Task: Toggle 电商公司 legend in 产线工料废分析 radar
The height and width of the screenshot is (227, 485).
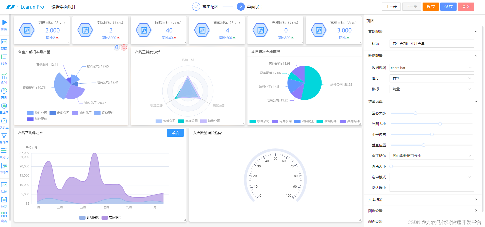Action: pyautogui.click(x=188, y=121)
